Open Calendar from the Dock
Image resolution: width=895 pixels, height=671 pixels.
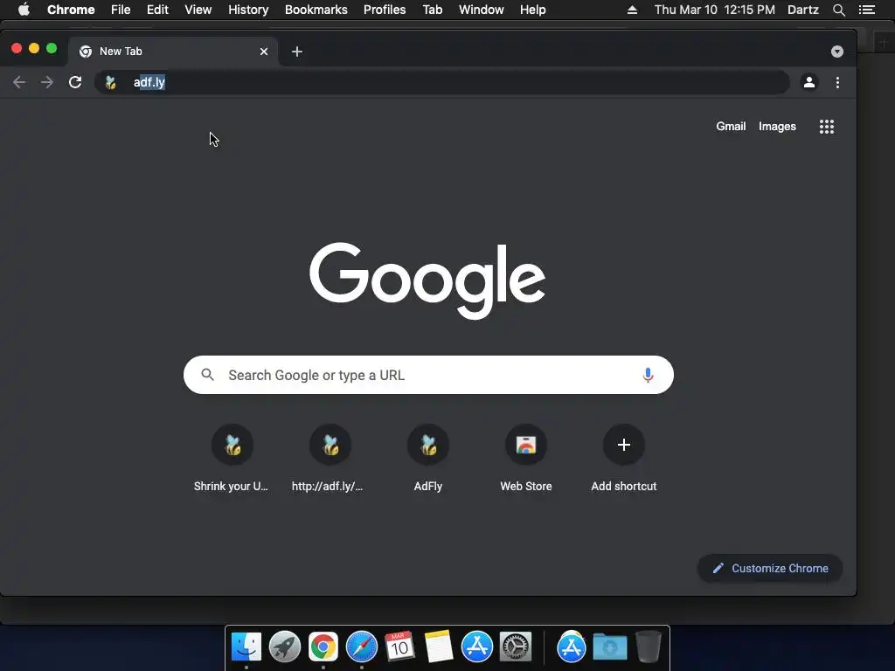tap(399, 647)
